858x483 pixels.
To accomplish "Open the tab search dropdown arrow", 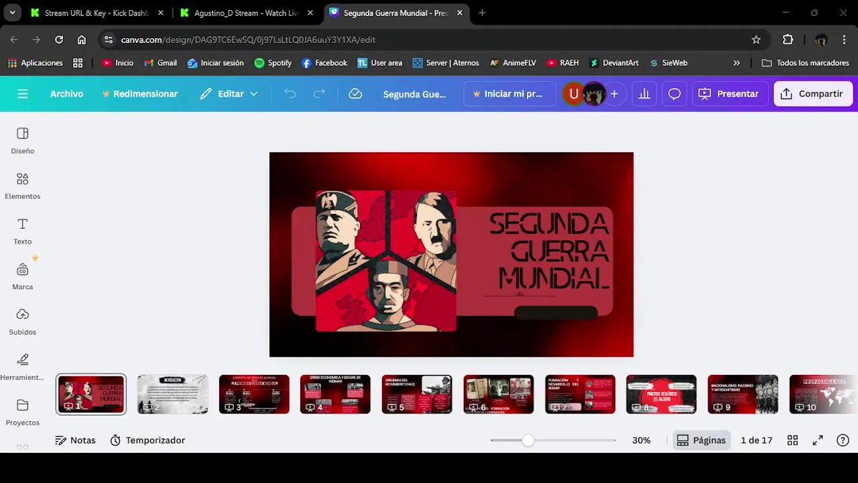I will click(12, 13).
